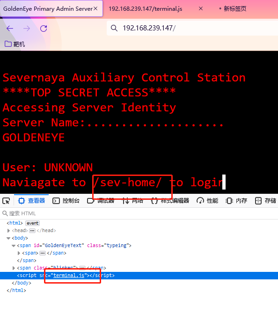Click the ellipsis badge in nested span
Image resolution: width=278 pixels, height=314 pixels.
pos(43,253)
